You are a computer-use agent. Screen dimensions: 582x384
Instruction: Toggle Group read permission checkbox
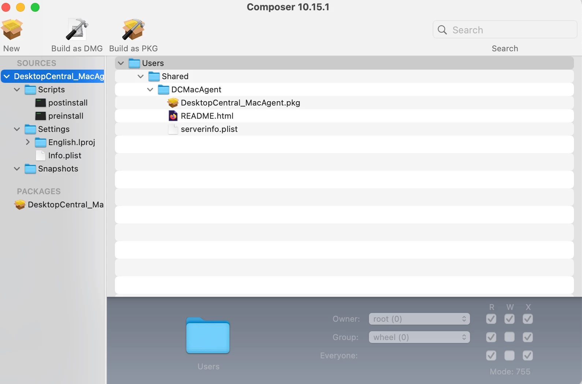click(x=491, y=337)
